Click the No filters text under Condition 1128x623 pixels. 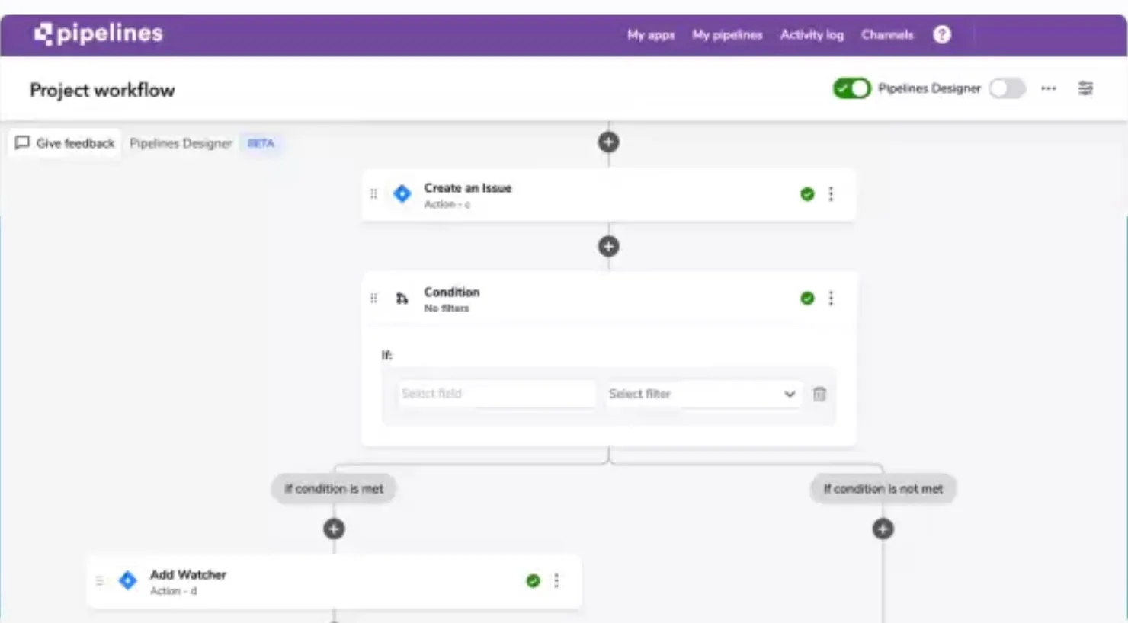pyautogui.click(x=447, y=308)
